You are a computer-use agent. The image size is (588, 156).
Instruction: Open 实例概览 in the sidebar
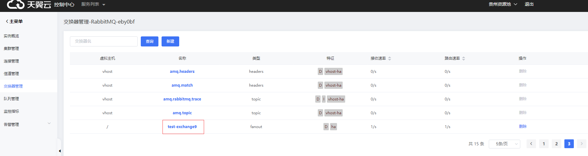tap(11, 36)
